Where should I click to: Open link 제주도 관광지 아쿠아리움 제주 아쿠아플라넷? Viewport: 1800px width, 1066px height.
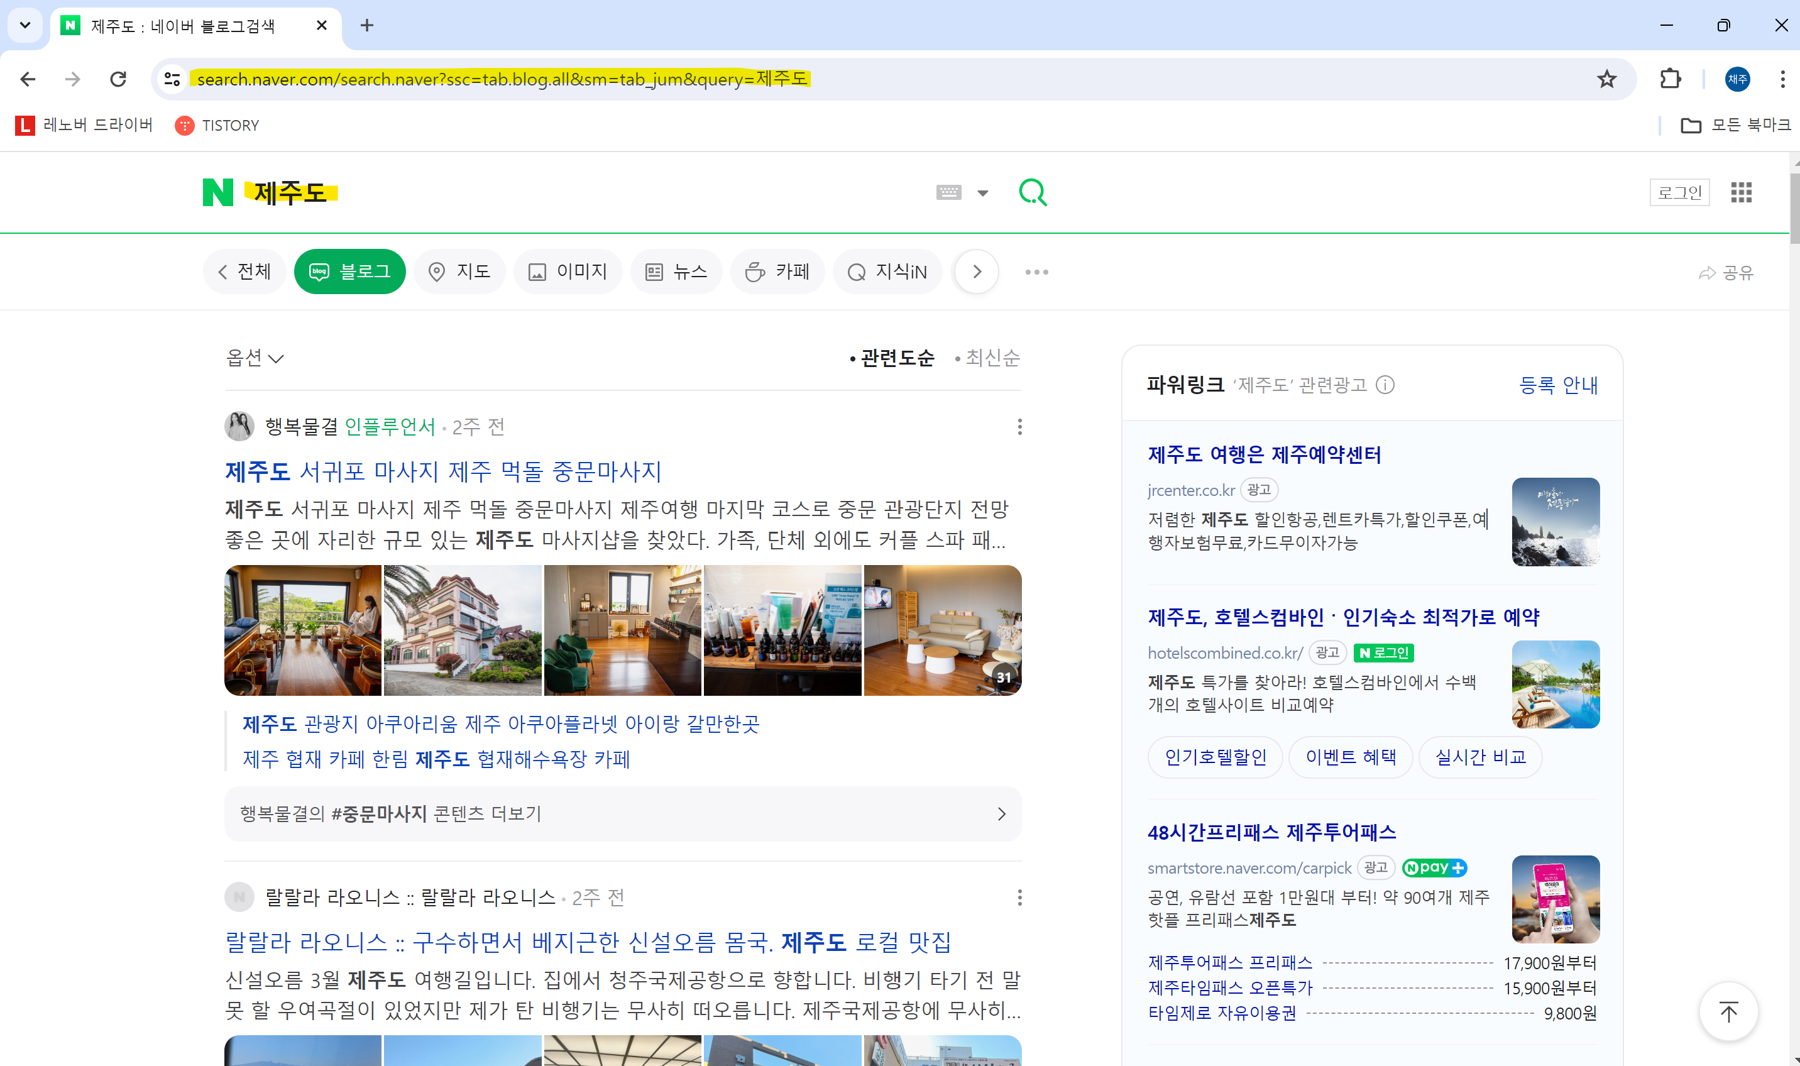pyautogui.click(x=501, y=723)
